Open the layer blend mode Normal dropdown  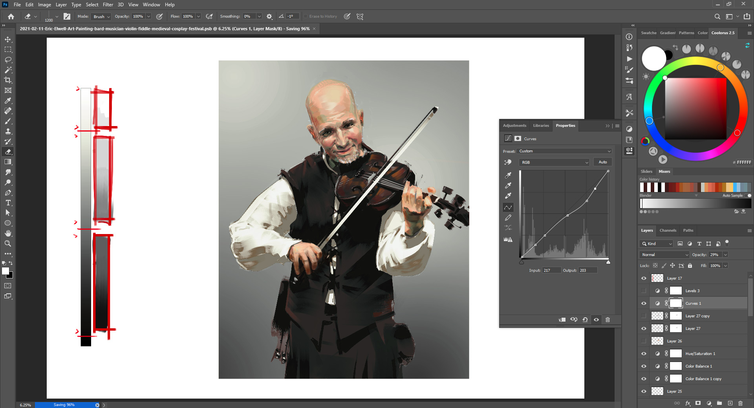click(x=664, y=254)
